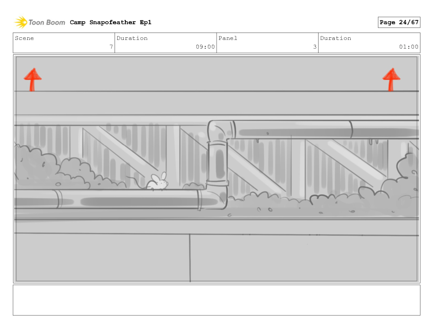434x335 pixels.
Task: Click the Toon Boom logo icon
Action: point(21,22)
